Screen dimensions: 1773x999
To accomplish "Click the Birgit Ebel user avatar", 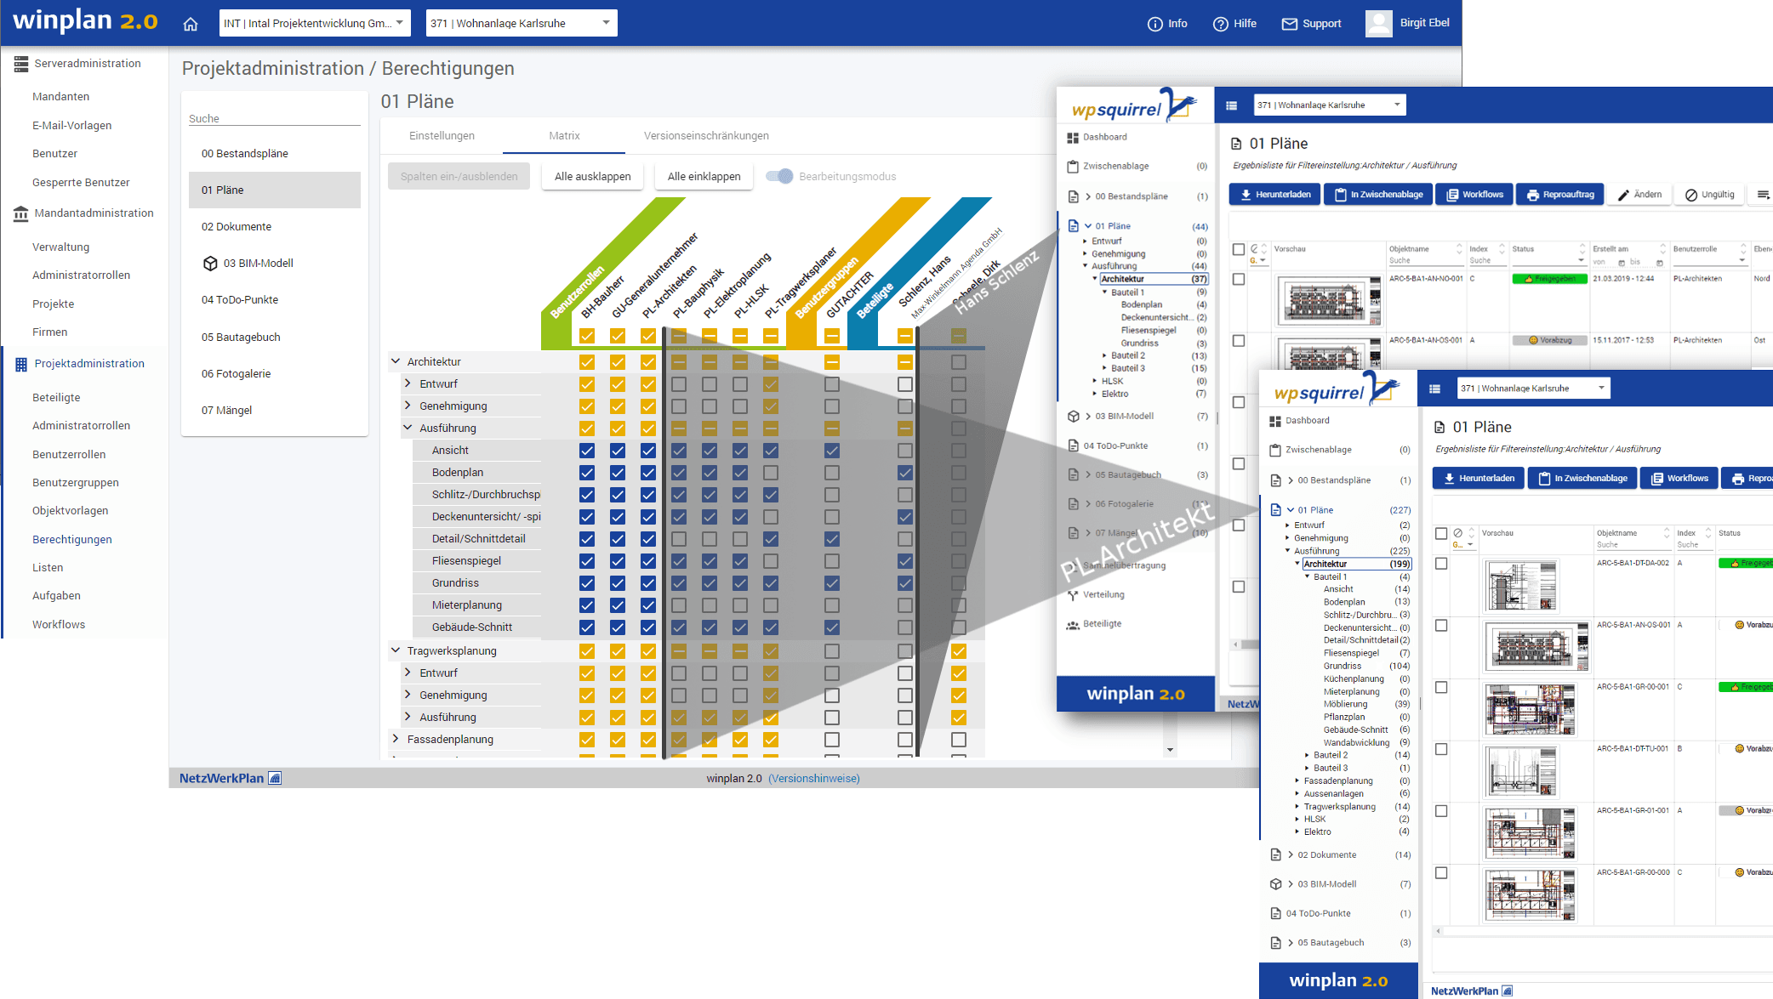I will (1378, 23).
